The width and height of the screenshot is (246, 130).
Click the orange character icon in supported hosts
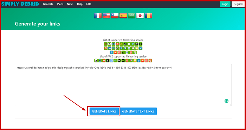click(106, 44)
